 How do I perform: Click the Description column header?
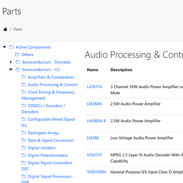pyautogui.click(x=121, y=70)
